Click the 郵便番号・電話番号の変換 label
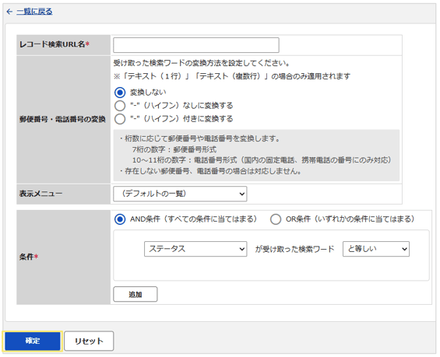 click(62, 119)
